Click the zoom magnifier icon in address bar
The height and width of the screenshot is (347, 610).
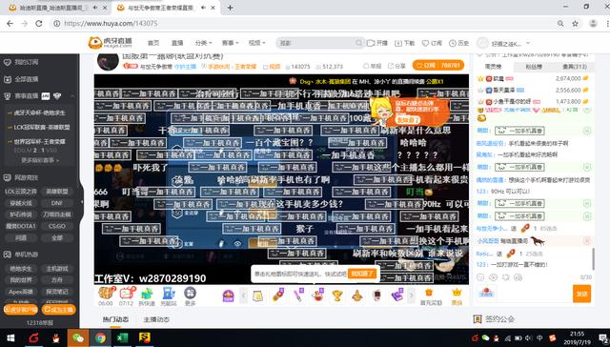coord(560,23)
